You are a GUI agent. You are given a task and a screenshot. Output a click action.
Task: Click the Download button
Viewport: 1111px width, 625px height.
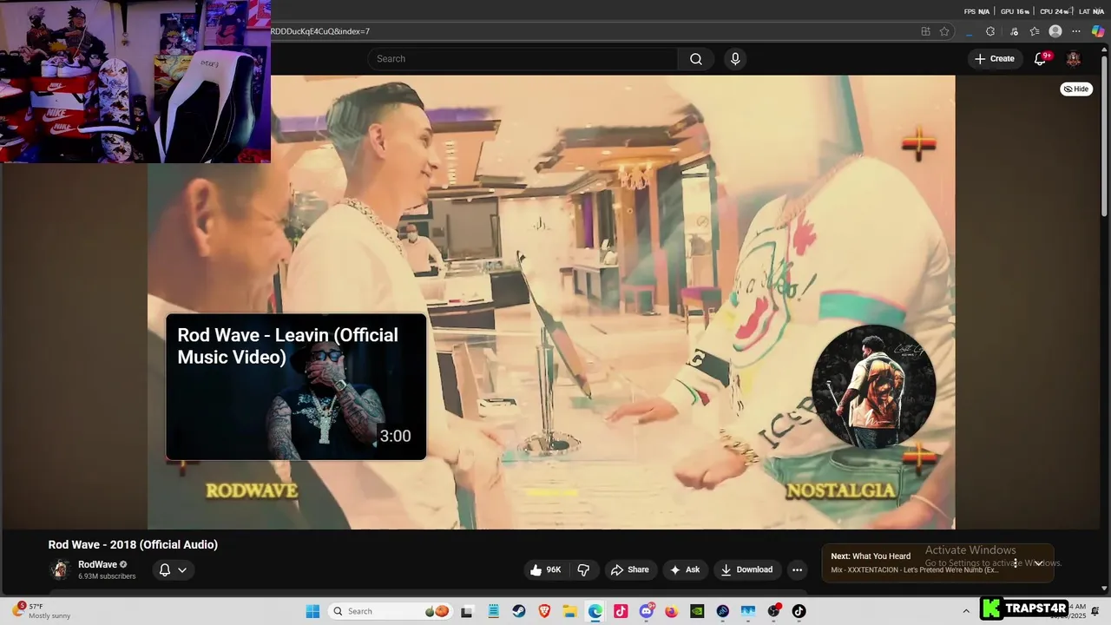click(x=746, y=569)
